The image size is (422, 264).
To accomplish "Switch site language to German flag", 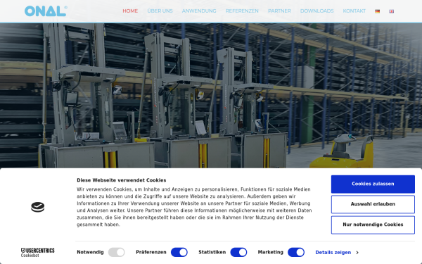I will point(377,11).
